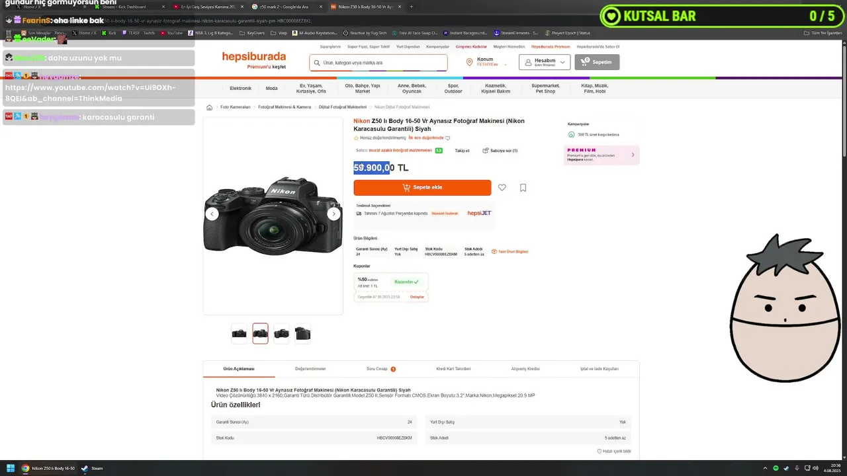Click the Ürün, kategori veya marka ara search box
The width and height of the screenshot is (847, 476).
point(379,63)
